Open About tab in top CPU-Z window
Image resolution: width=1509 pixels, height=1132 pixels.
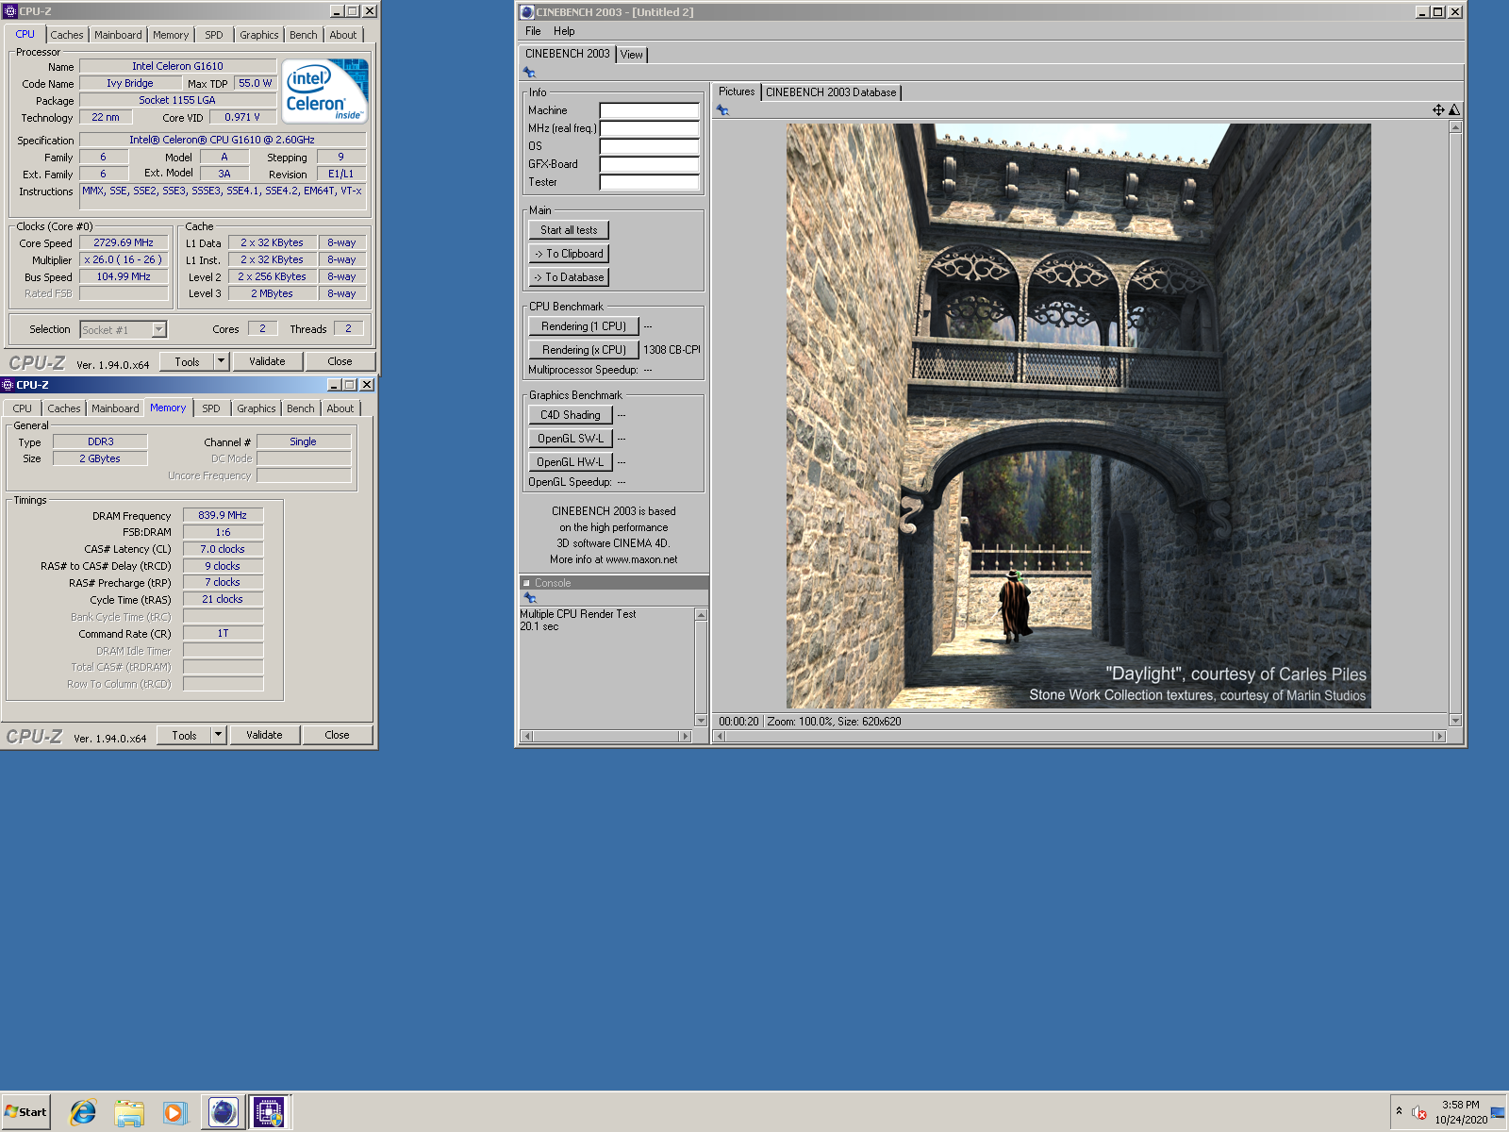(x=343, y=35)
